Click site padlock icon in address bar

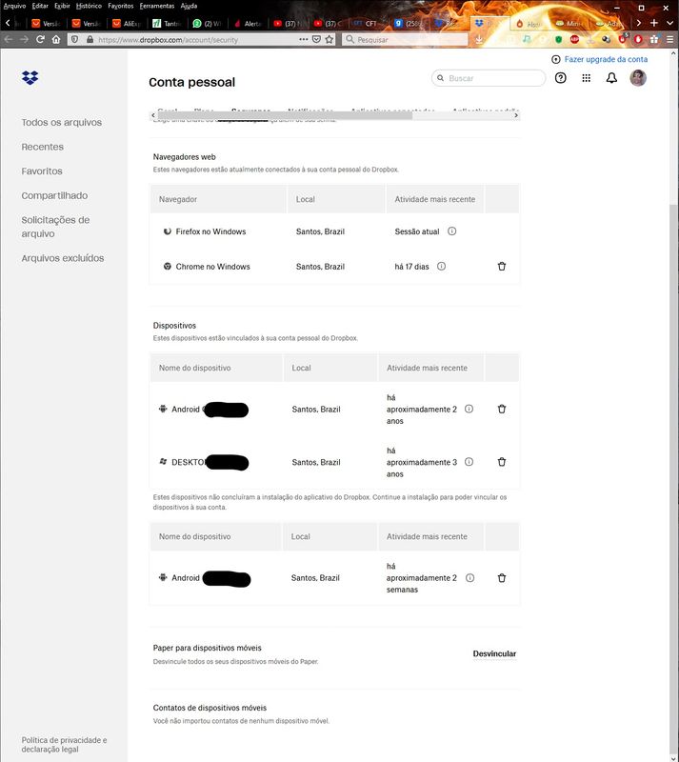(x=90, y=39)
